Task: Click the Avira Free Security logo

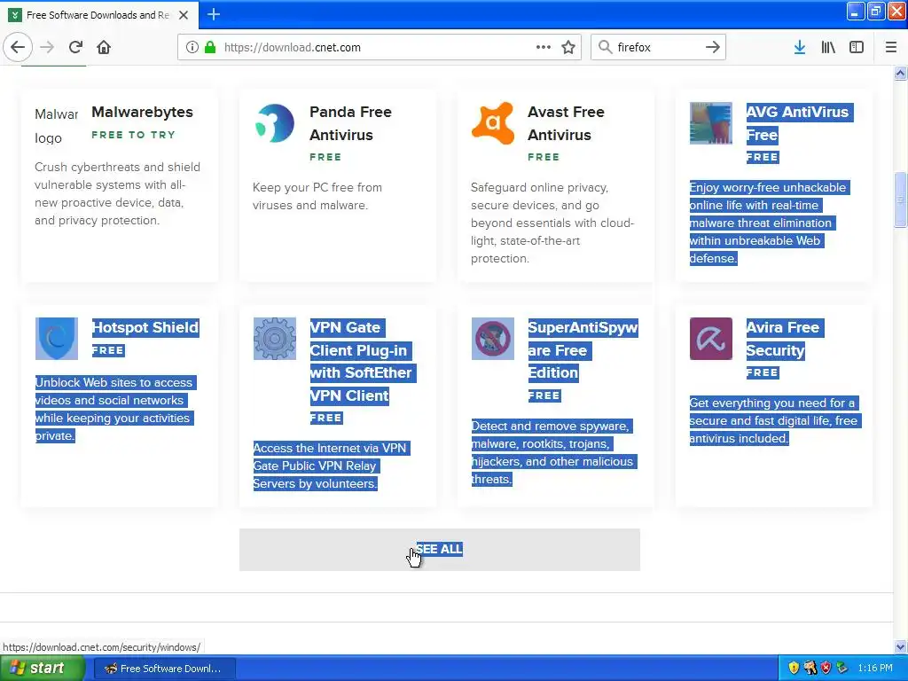Action: (x=711, y=339)
